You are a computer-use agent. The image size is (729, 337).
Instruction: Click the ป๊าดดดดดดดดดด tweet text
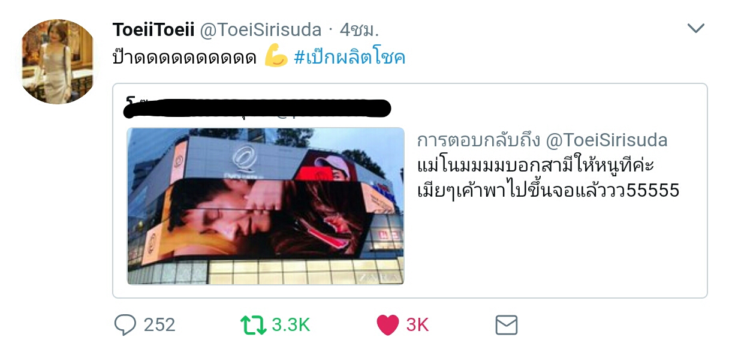[x=185, y=58]
